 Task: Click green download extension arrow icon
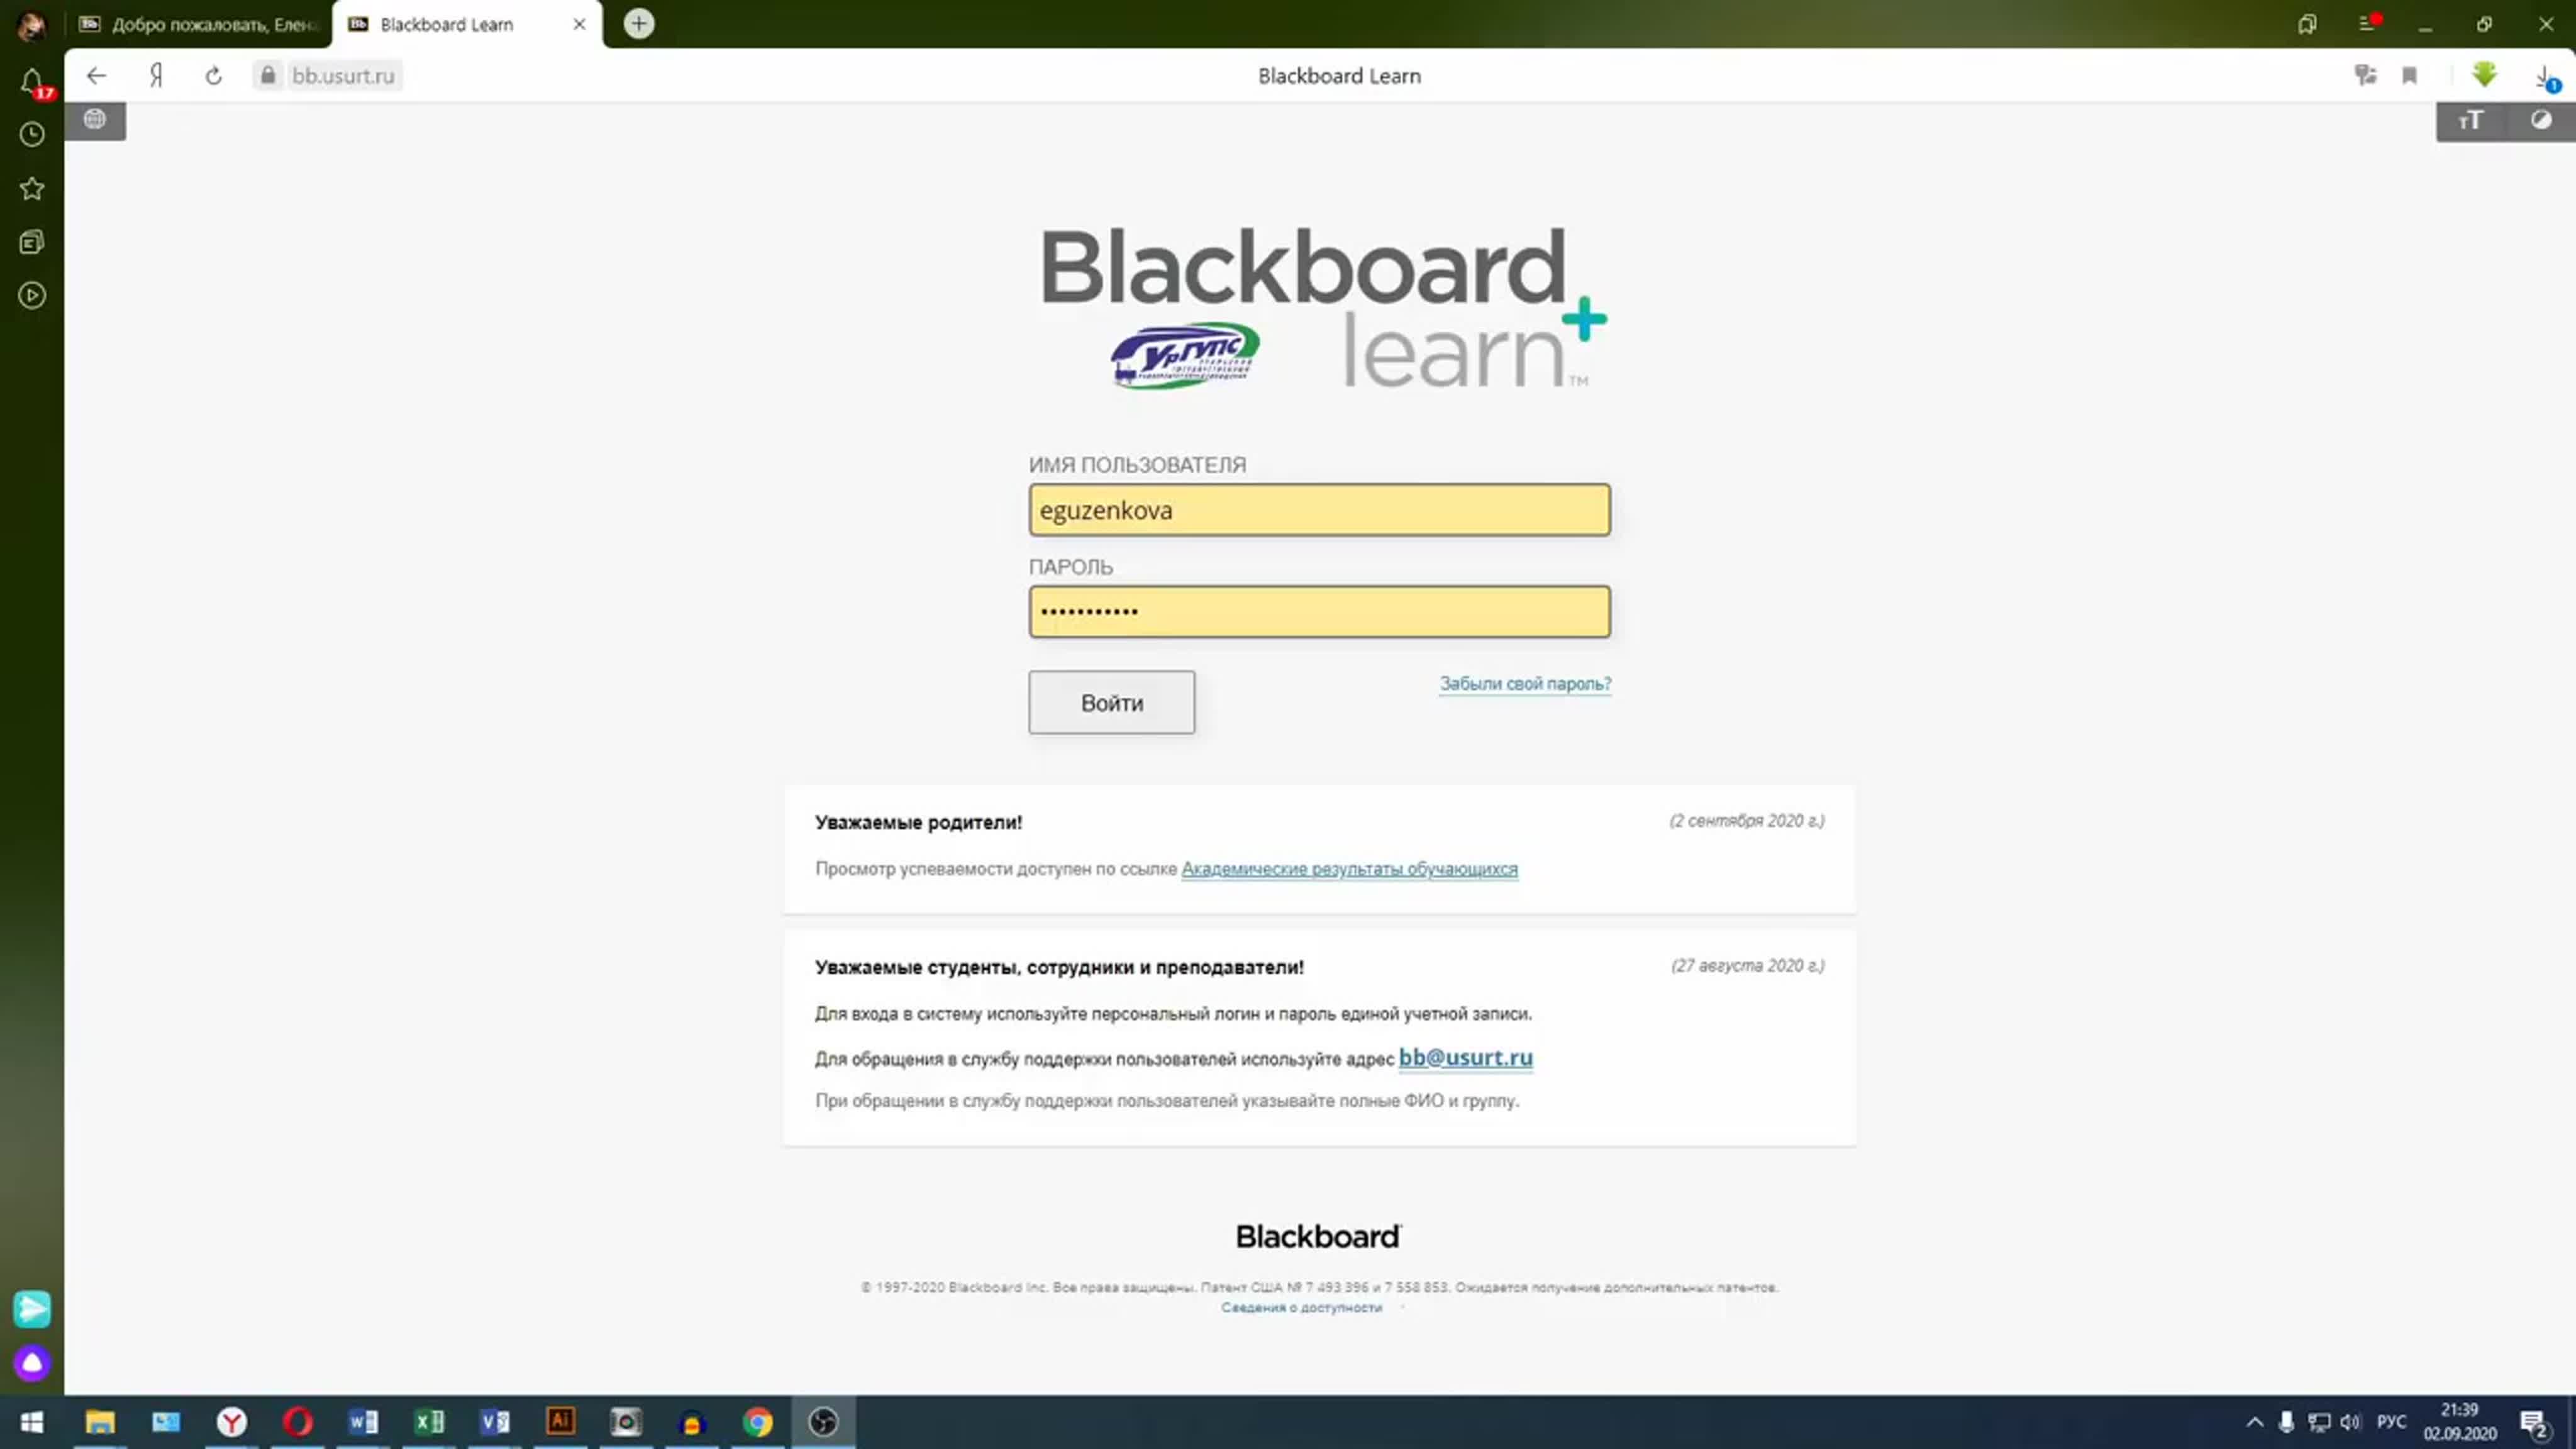tap(2484, 74)
